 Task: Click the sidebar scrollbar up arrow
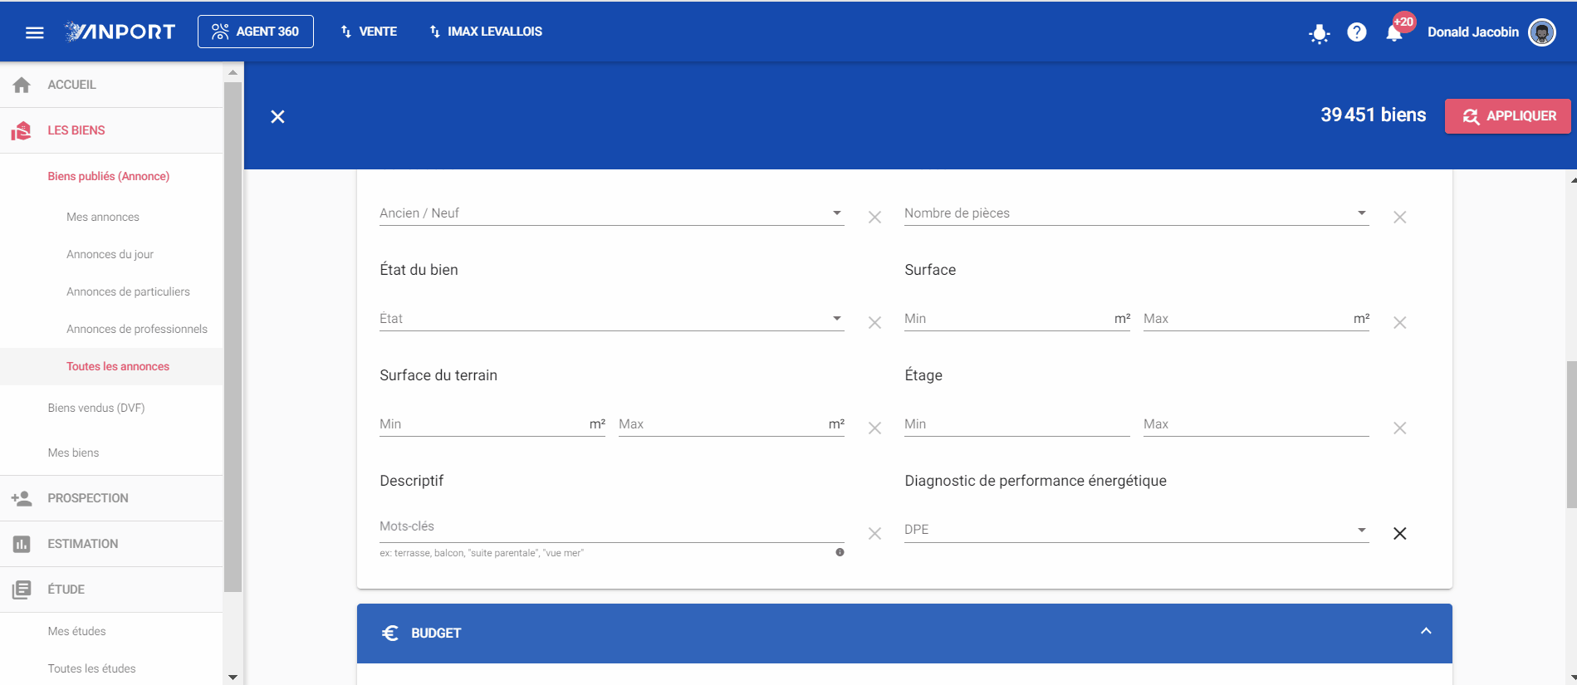[233, 72]
